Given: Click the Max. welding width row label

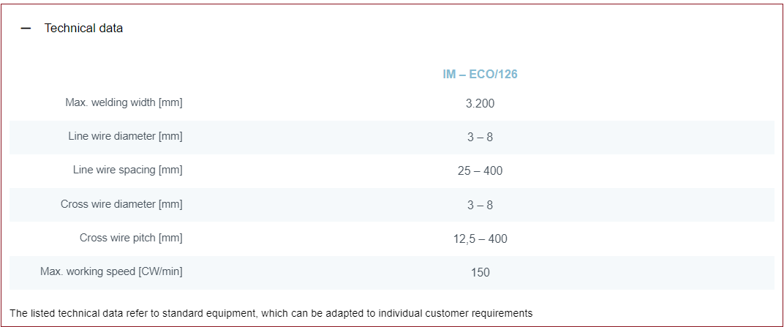Looking at the screenshot, I should tap(124, 102).
